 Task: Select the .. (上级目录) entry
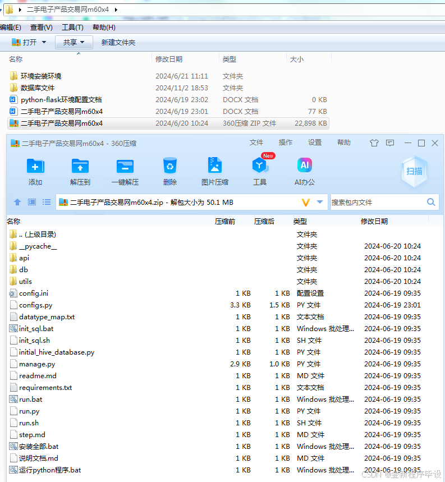[x=33, y=234]
